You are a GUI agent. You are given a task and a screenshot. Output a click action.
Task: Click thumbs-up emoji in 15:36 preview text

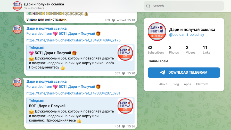point(79,121)
